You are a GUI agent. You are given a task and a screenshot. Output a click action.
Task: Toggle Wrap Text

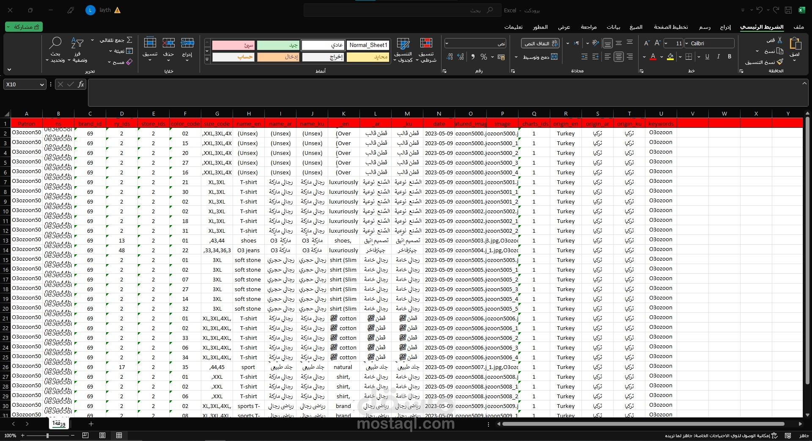click(x=540, y=43)
